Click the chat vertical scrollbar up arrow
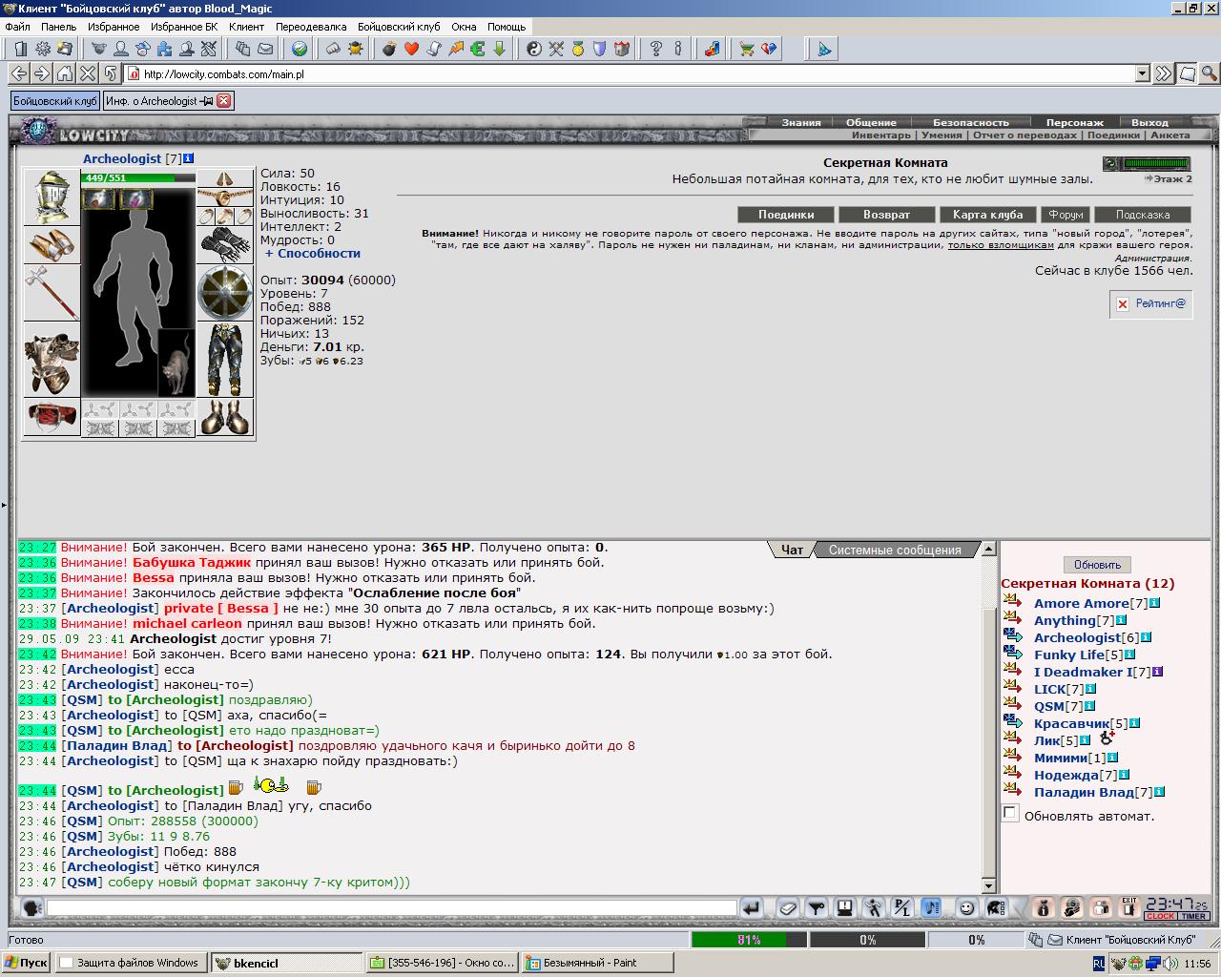Screen dimensions: 1221x977 tap(989, 549)
